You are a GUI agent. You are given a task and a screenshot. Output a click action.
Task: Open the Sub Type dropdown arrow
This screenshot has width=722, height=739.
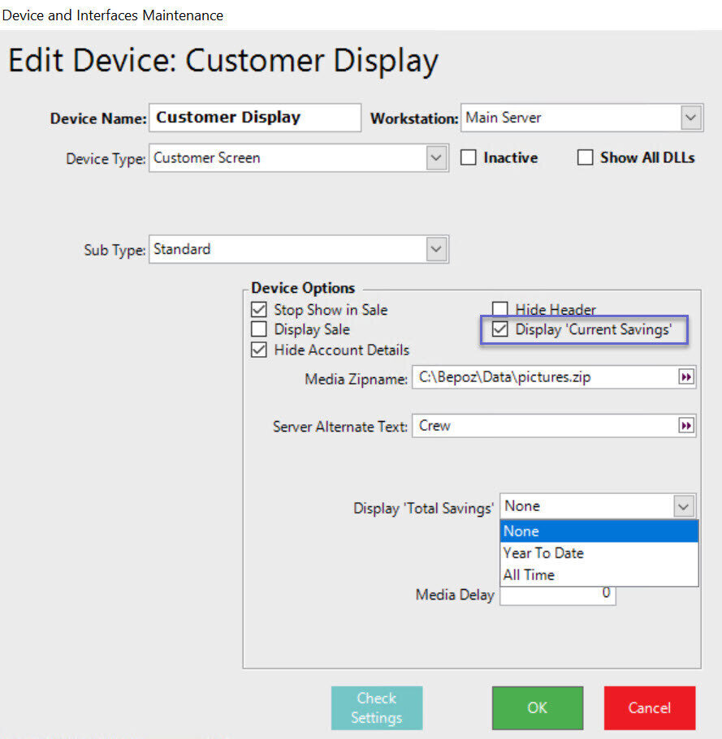[436, 249]
